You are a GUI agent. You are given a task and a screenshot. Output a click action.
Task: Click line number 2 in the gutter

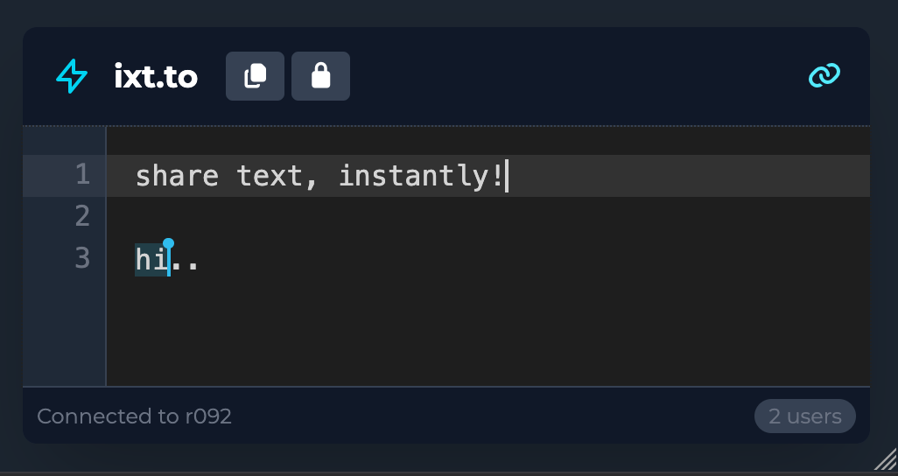[82, 216]
